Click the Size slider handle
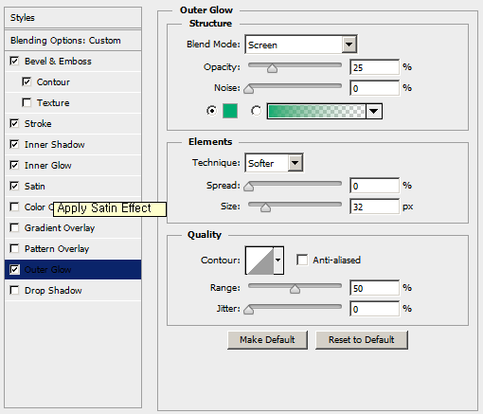 point(265,207)
